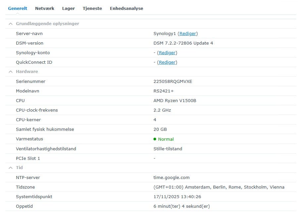The image size is (298, 215).
Task: Click the NTP-server label
Action: (28, 177)
